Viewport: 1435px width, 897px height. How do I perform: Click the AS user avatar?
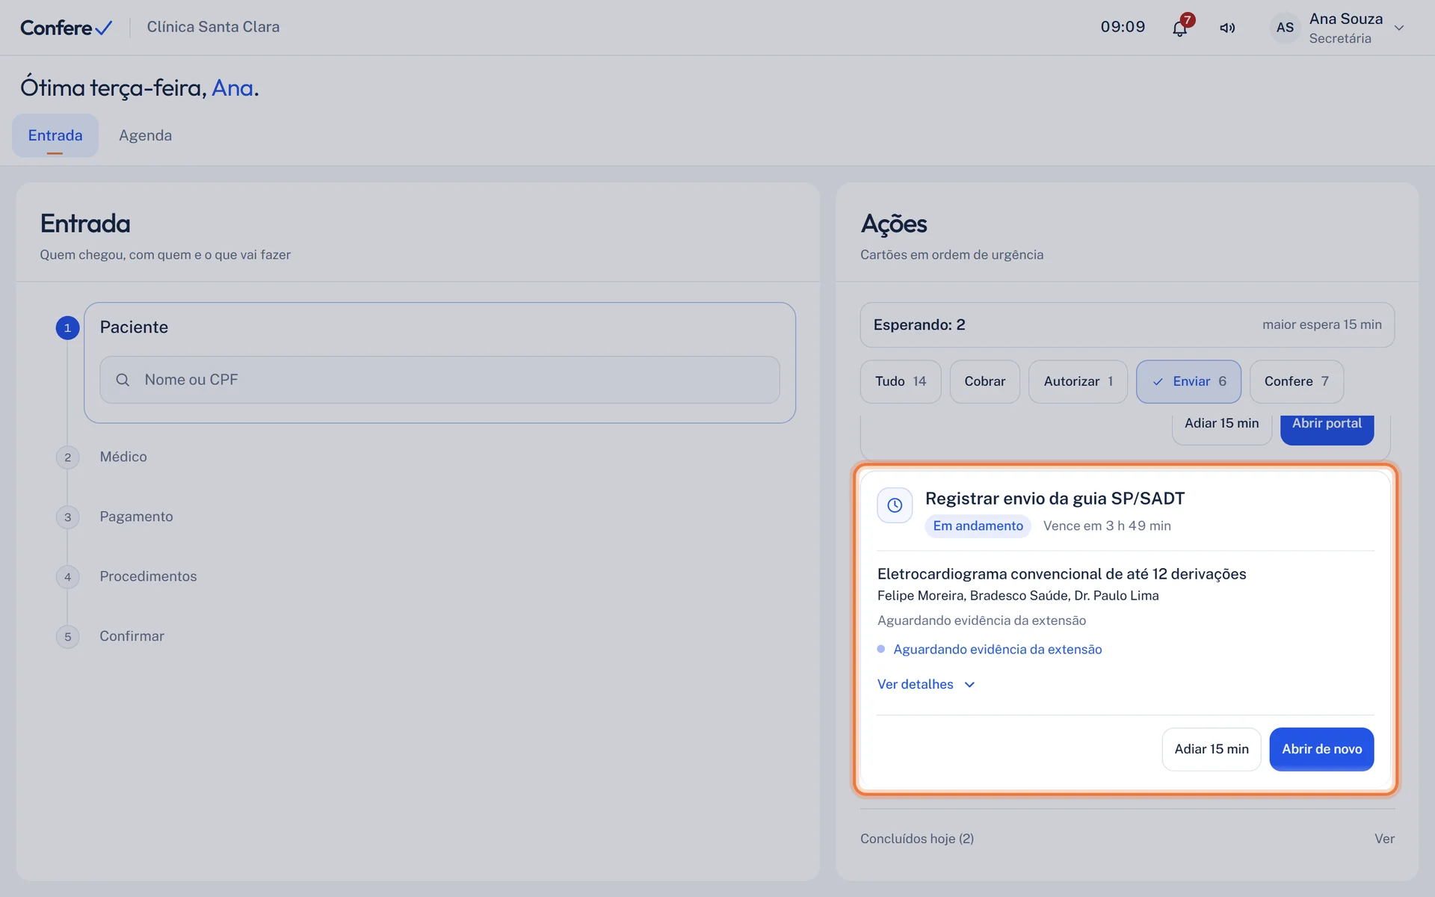coord(1285,28)
